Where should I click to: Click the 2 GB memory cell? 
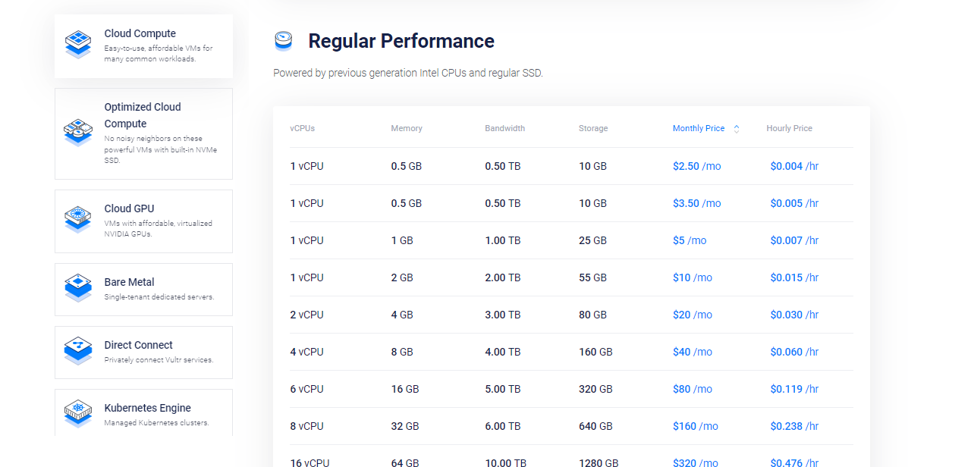pyautogui.click(x=402, y=277)
